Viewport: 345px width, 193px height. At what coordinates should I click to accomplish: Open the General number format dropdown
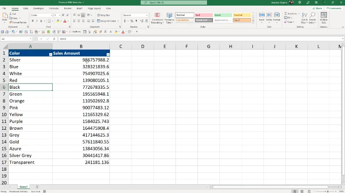pyautogui.click(x=147, y=15)
